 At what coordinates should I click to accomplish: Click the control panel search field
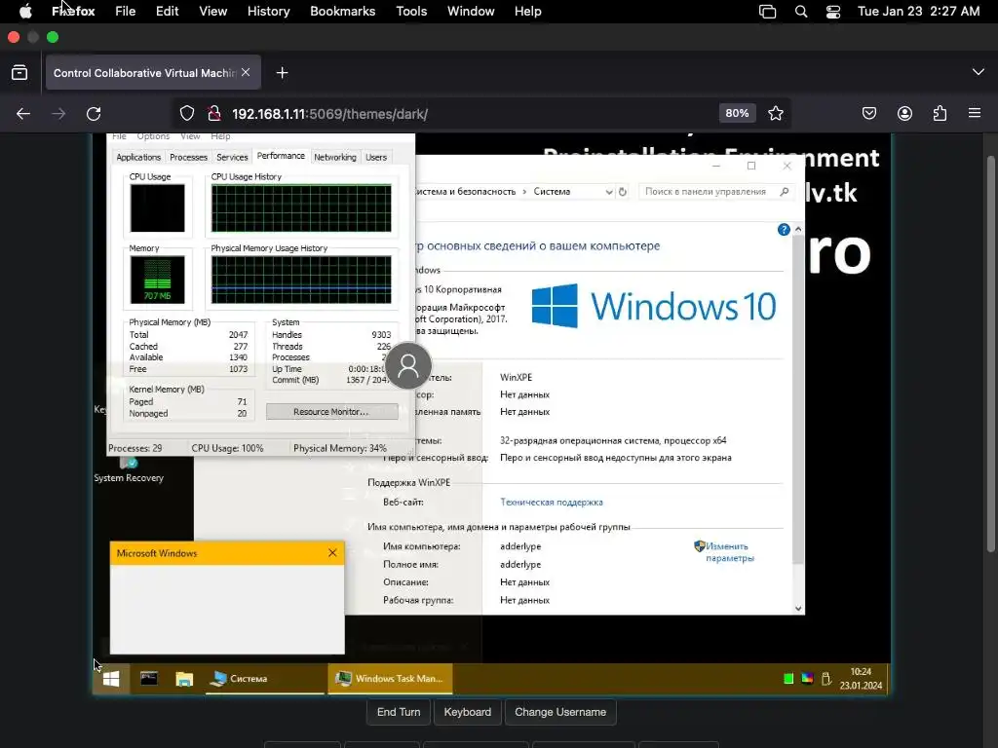pyautogui.click(x=716, y=192)
